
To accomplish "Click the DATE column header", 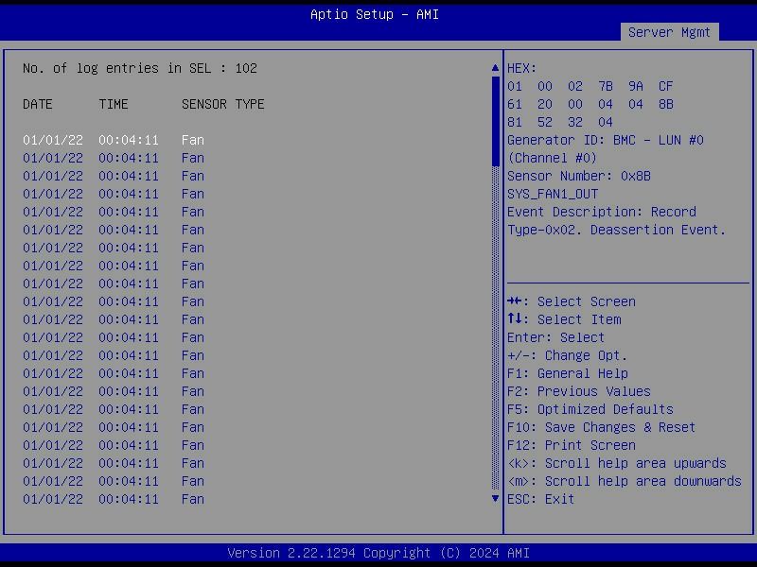I will coord(38,104).
